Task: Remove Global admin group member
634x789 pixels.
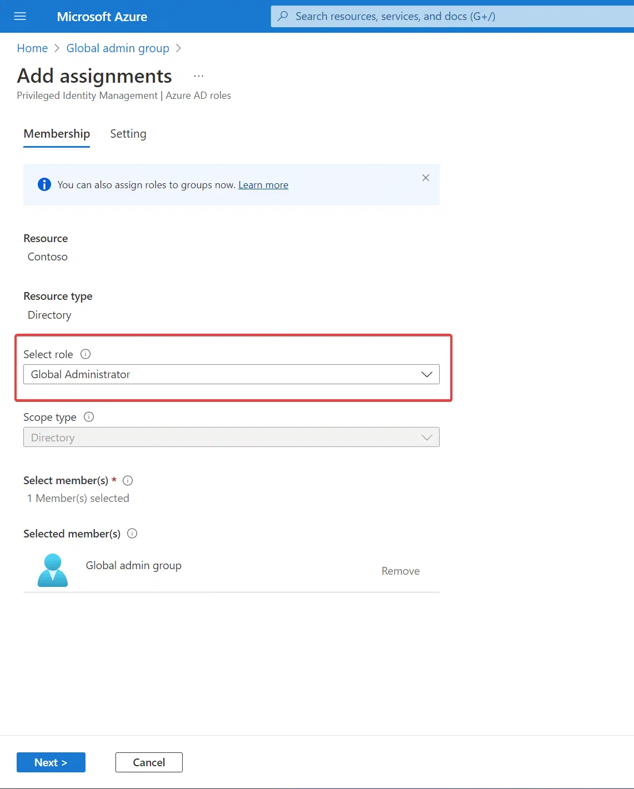Action: 400,571
